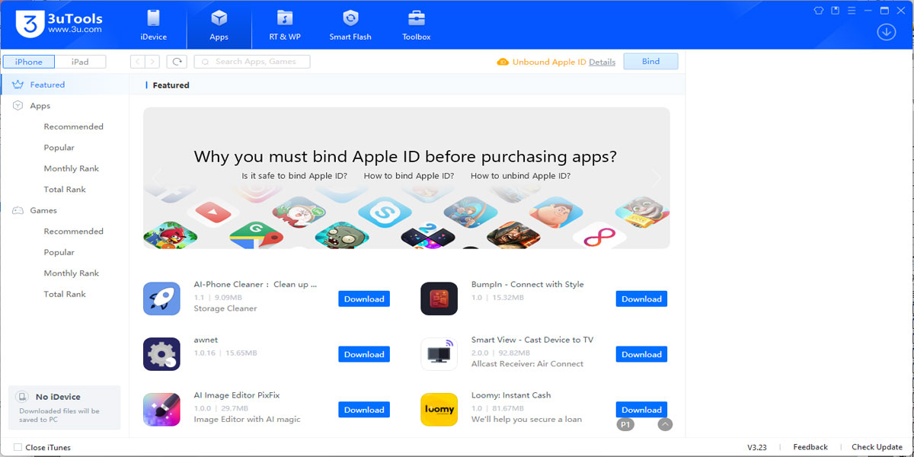The image size is (914, 457).
Task: Click the mini window mode icon
Action: pos(836,11)
